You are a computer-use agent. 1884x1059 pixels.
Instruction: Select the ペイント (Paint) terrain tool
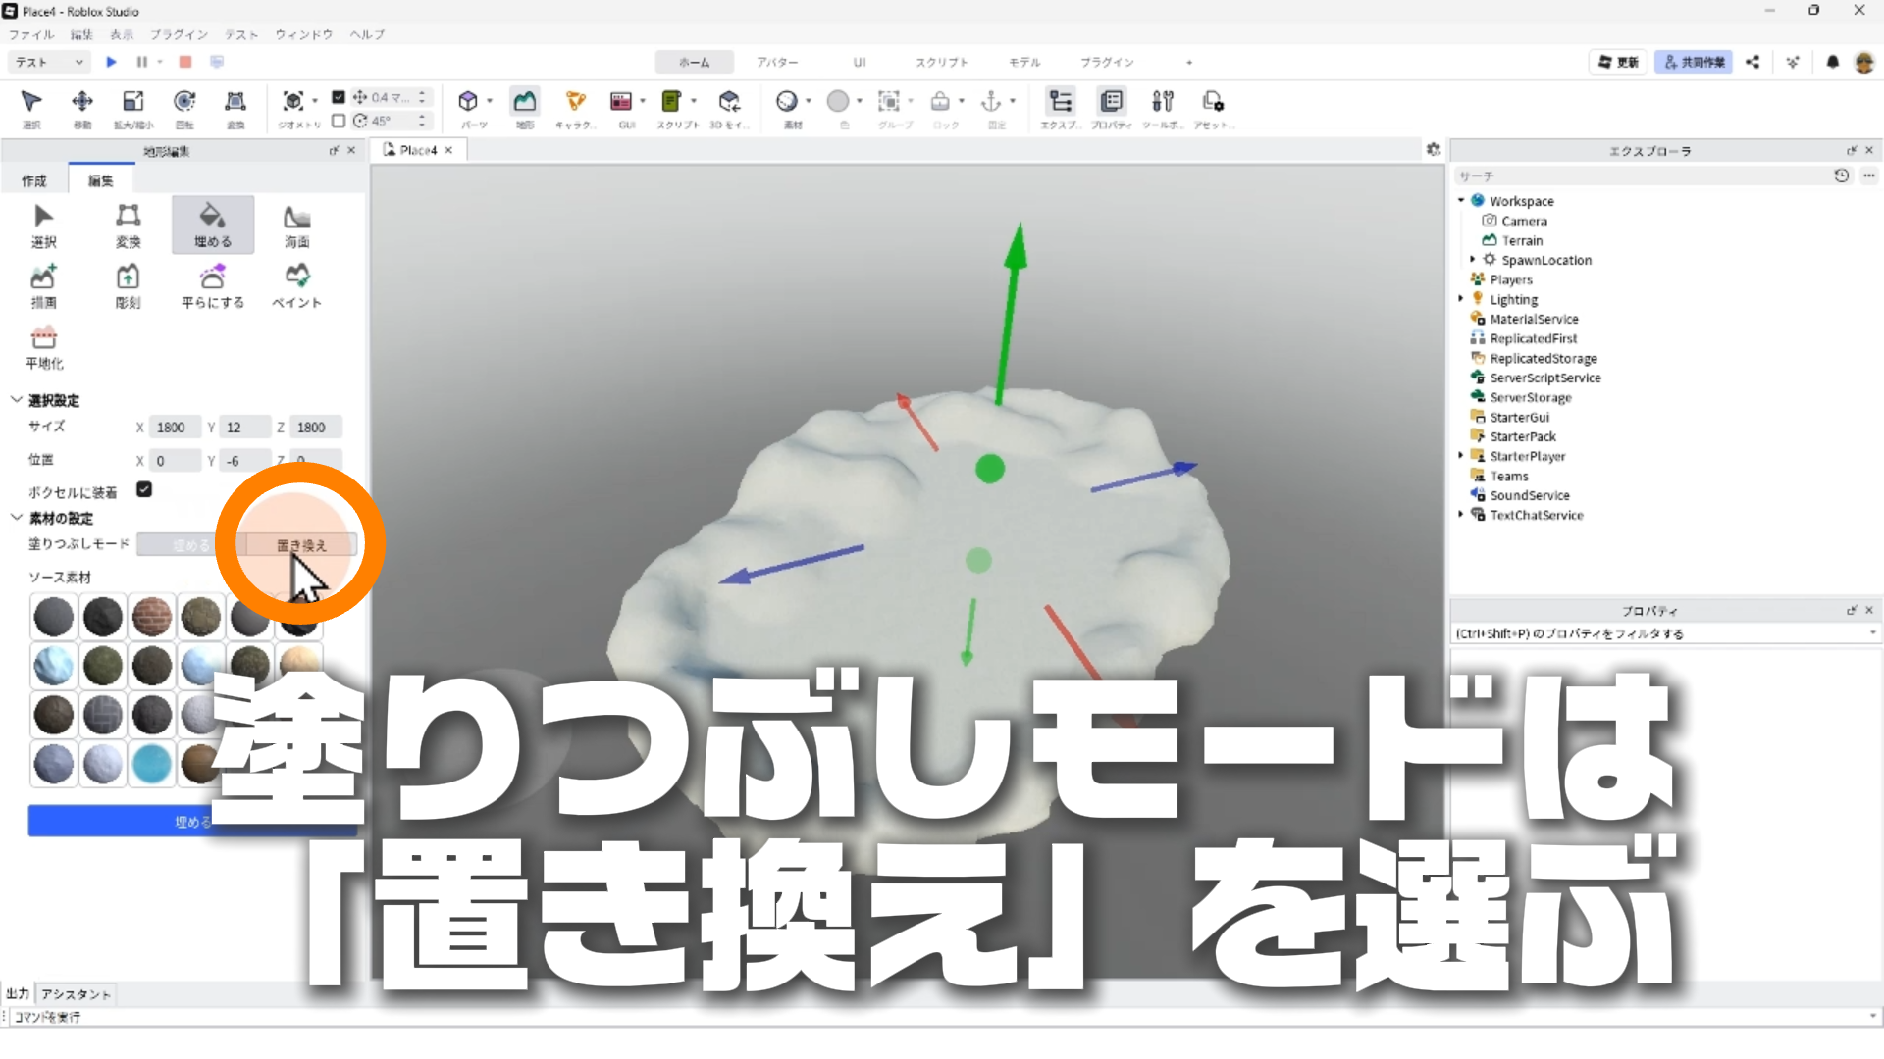coord(296,286)
